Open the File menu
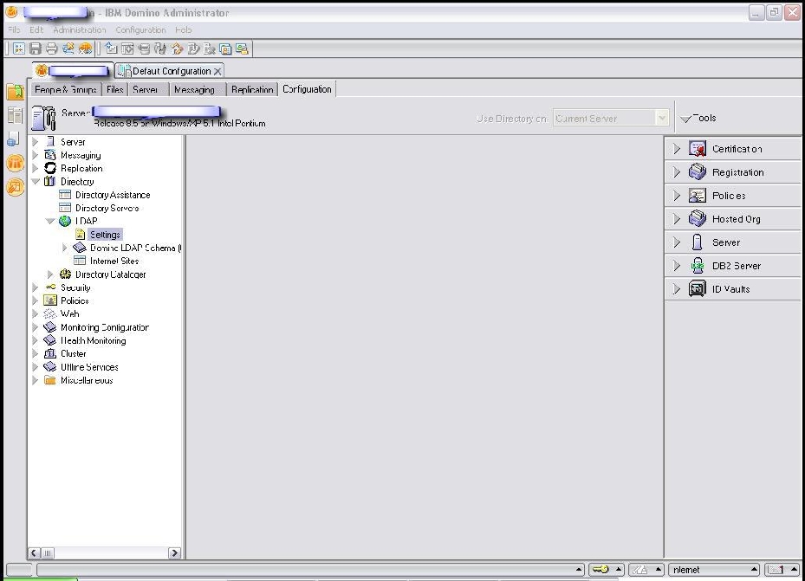 click(14, 29)
